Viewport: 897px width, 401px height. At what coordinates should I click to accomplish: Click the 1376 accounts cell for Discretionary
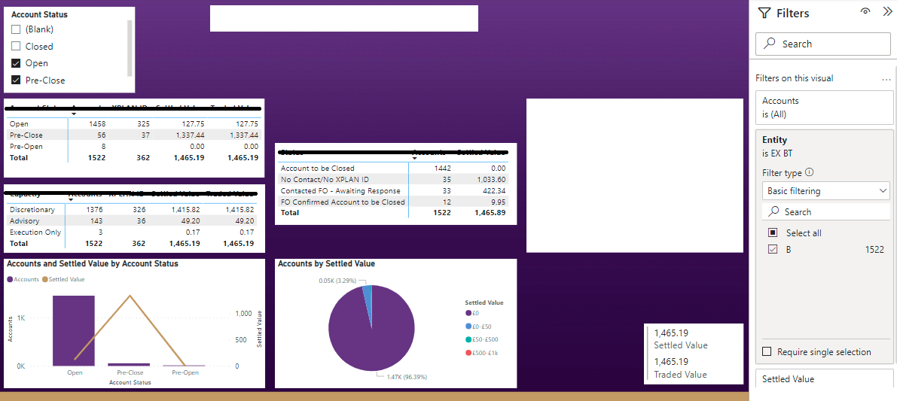[x=94, y=210]
